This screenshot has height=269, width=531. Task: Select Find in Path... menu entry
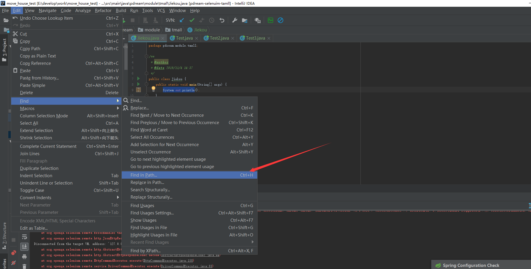(190, 175)
